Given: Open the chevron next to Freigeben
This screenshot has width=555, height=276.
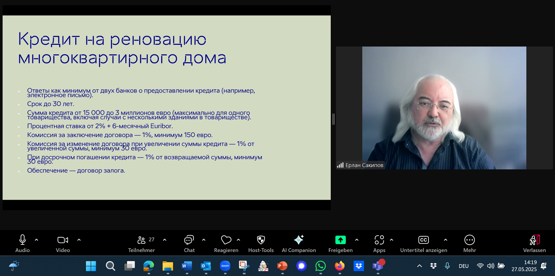Looking at the screenshot, I should pos(357,240).
